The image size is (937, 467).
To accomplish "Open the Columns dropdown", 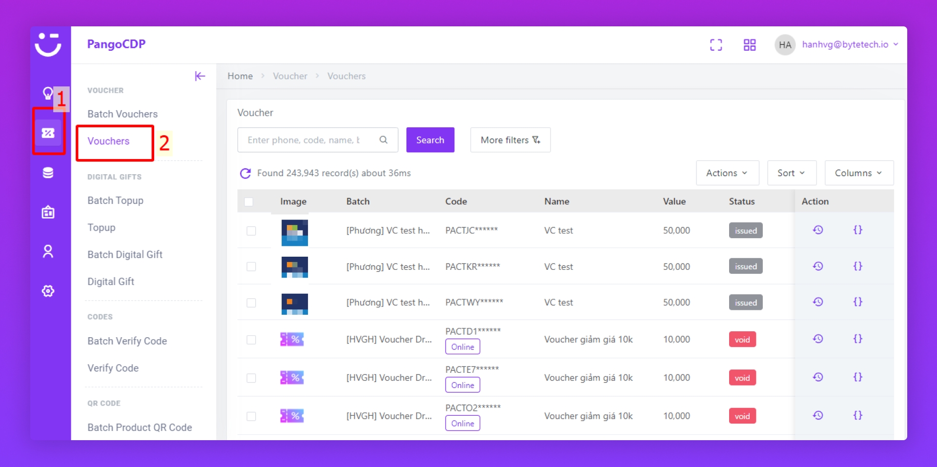I will pos(858,173).
